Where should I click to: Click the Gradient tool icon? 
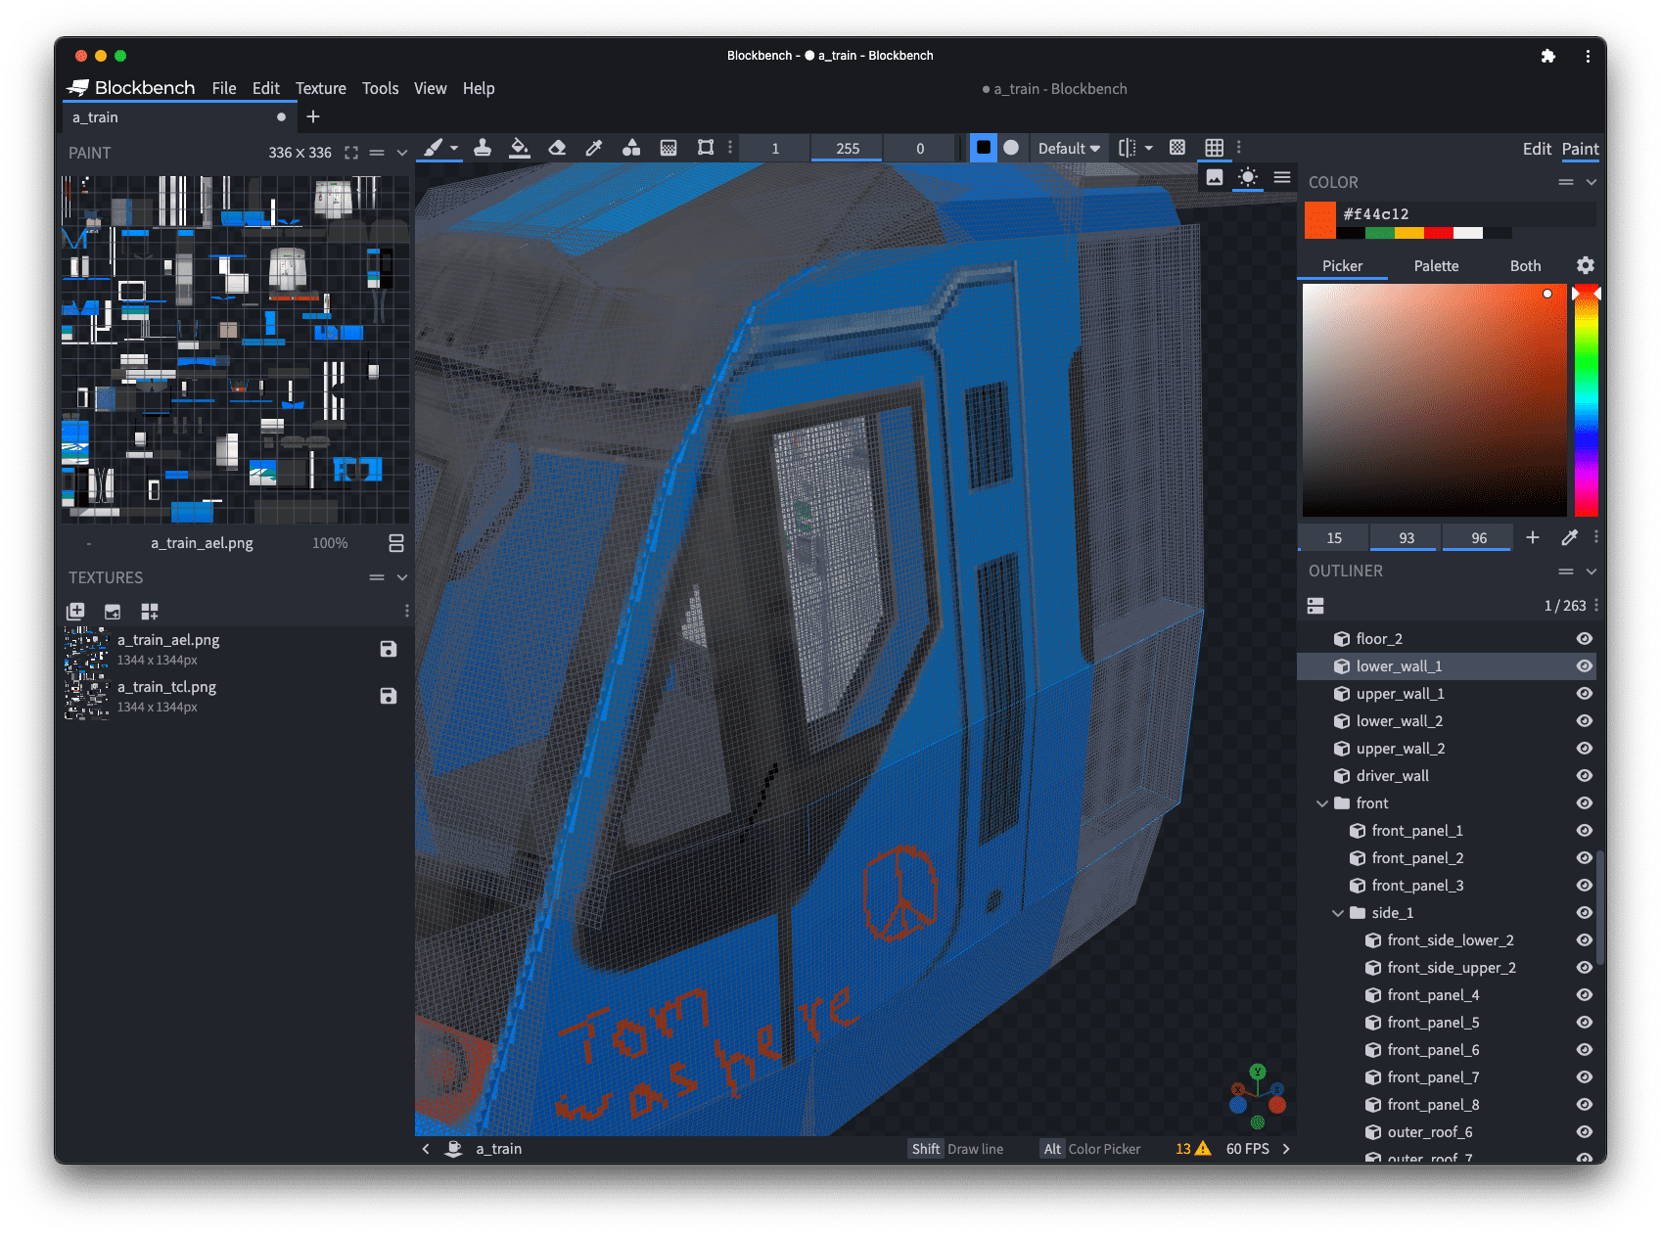669,148
